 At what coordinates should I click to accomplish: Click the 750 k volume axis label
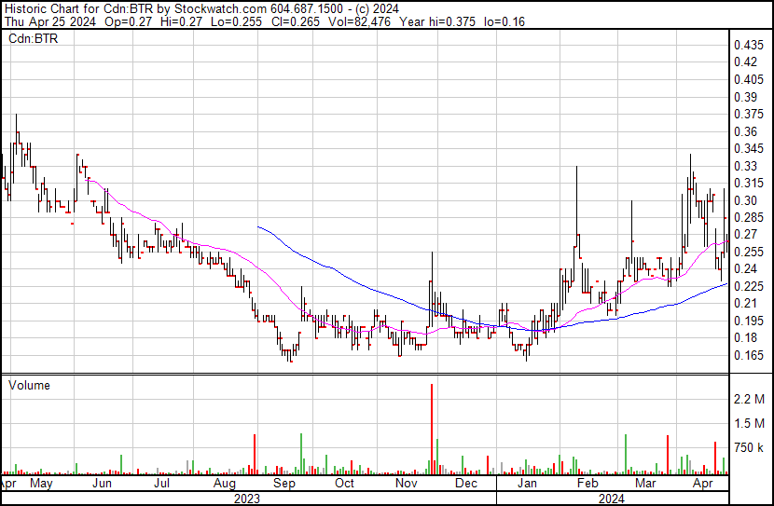750,448
